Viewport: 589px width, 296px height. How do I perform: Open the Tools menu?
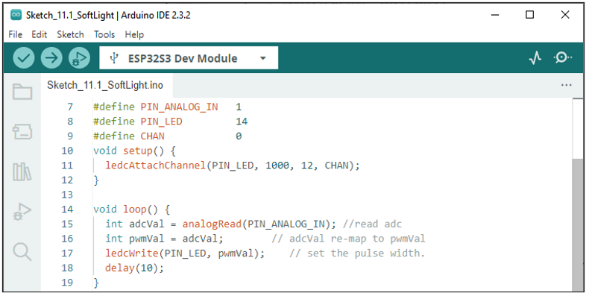pos(104,34)
